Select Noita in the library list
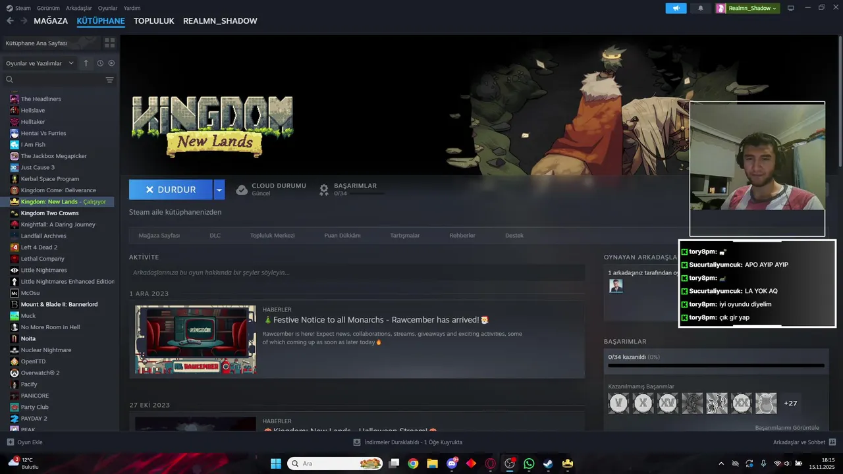The height and width of the screenshot is (474, 843). (28, 338)
